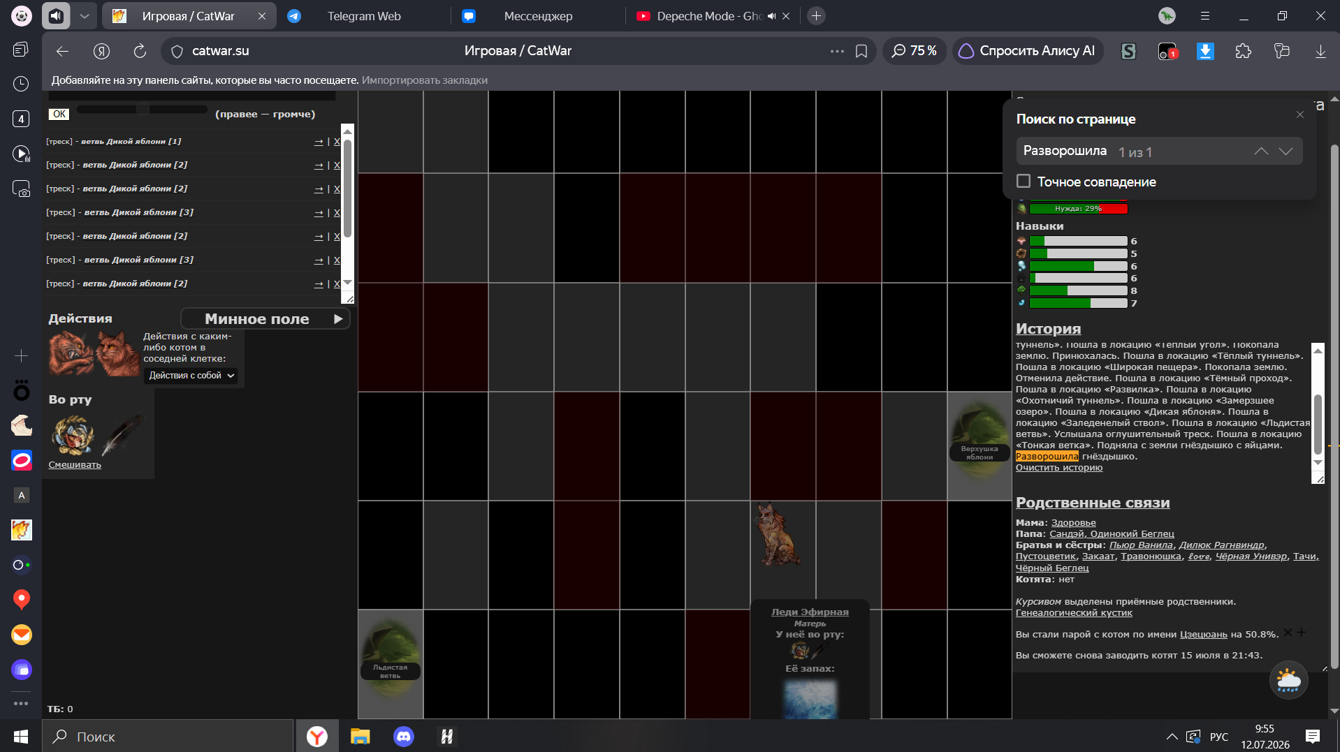Switch to the Telegram Web tab
Screen dimensions: 1340x752
coord(363,16)
